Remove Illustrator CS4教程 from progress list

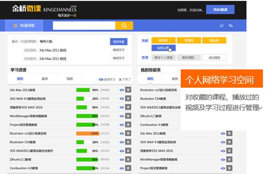(x=128, y=142)
